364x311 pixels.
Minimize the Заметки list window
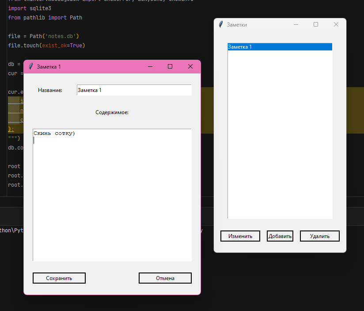click(296, 25)
